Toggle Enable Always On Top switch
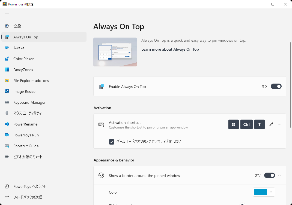292x205 pixels. 276,86
